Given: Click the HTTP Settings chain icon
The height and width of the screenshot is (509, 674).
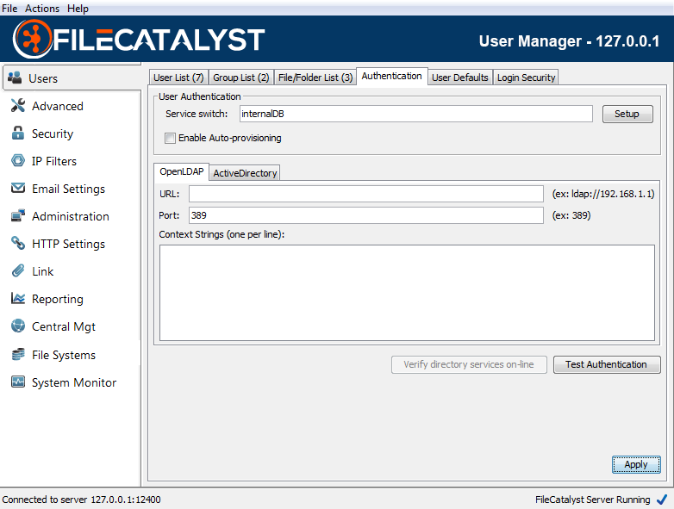Looking at the screenshot, I should (x=18, y=243).
